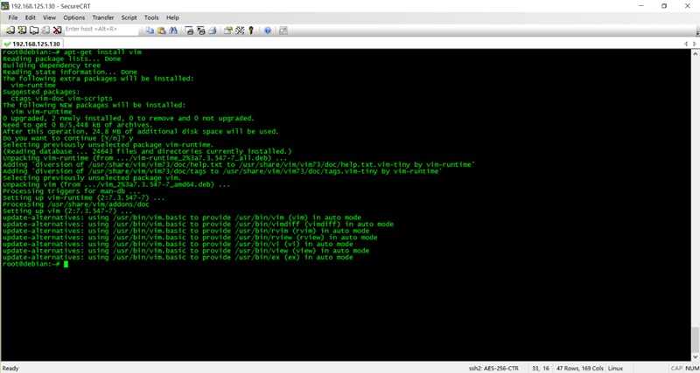The height and width of the screenshot is (373, 700).
Task: Open the View menu
Action: pos(49,17)
